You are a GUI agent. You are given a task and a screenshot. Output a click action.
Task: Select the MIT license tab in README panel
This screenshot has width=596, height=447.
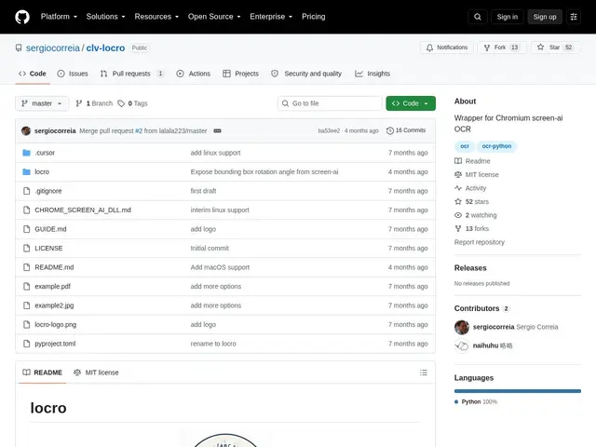96,372
